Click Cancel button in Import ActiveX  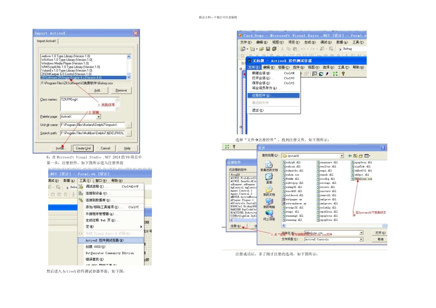coord(106,148)
